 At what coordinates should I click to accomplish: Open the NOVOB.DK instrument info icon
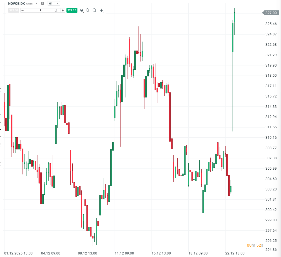43,4
